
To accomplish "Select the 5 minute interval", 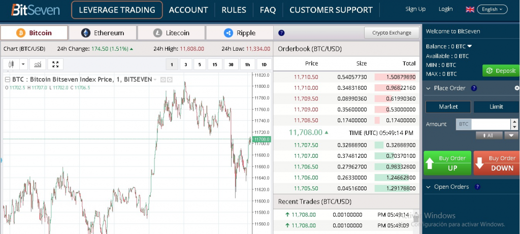I will [x=200, y=64].
